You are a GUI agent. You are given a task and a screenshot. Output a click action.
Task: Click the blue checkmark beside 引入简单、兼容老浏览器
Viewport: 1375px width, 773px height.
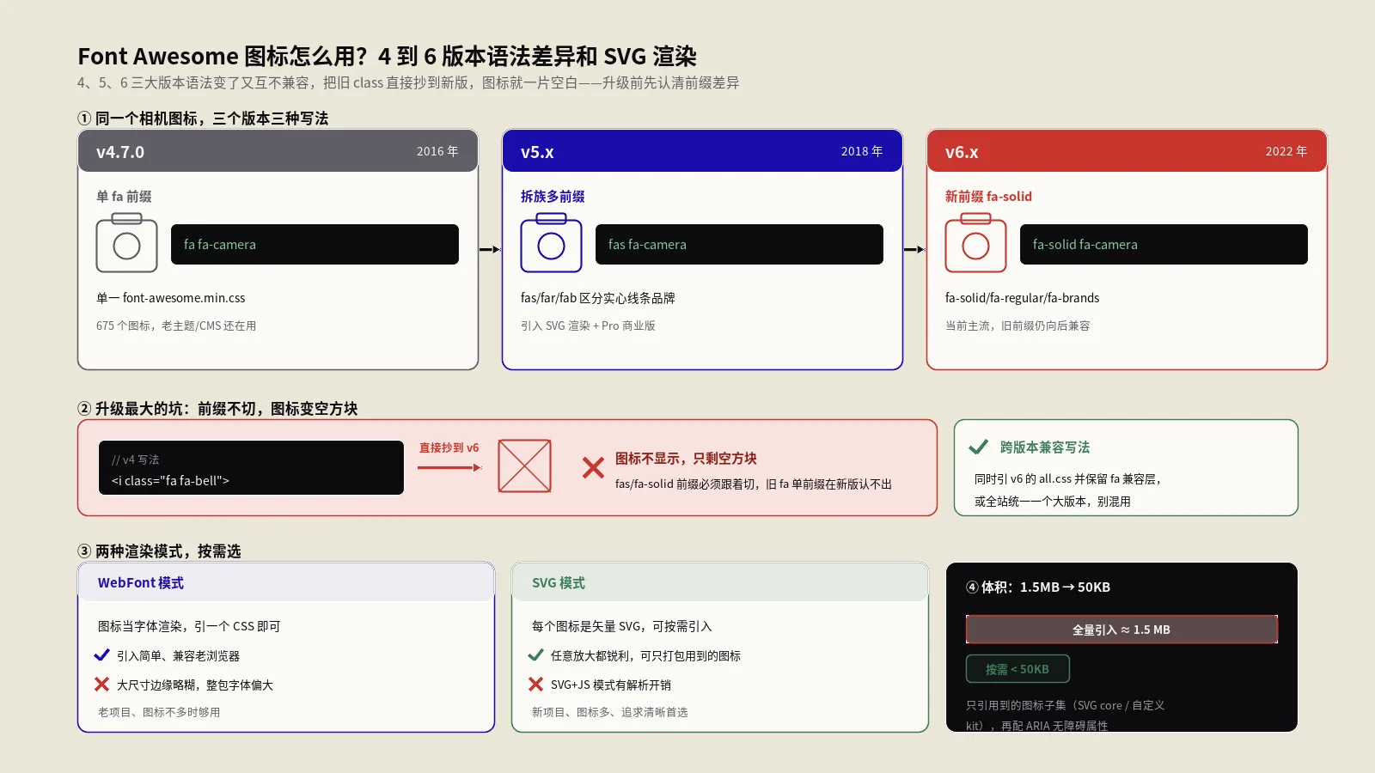click(x=101, y=655)
